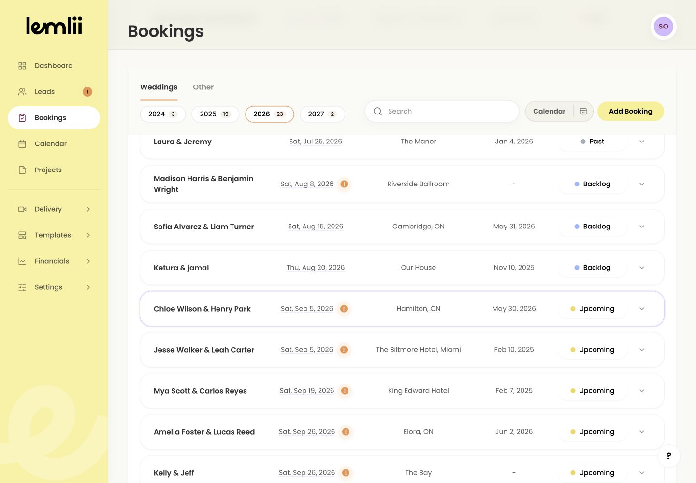Click the Projects file icon

[x=22, y=170]
